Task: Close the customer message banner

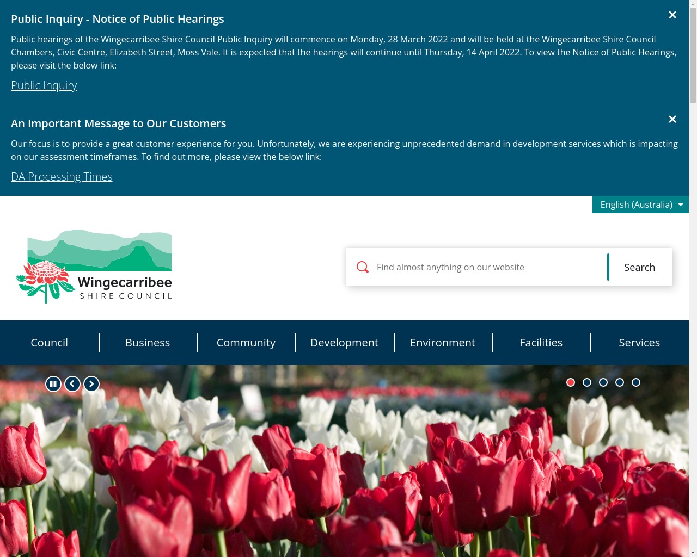Action: tap(672, 119)
